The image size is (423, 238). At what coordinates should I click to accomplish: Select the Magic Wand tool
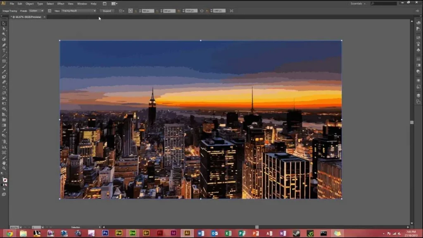pos(4,34)
